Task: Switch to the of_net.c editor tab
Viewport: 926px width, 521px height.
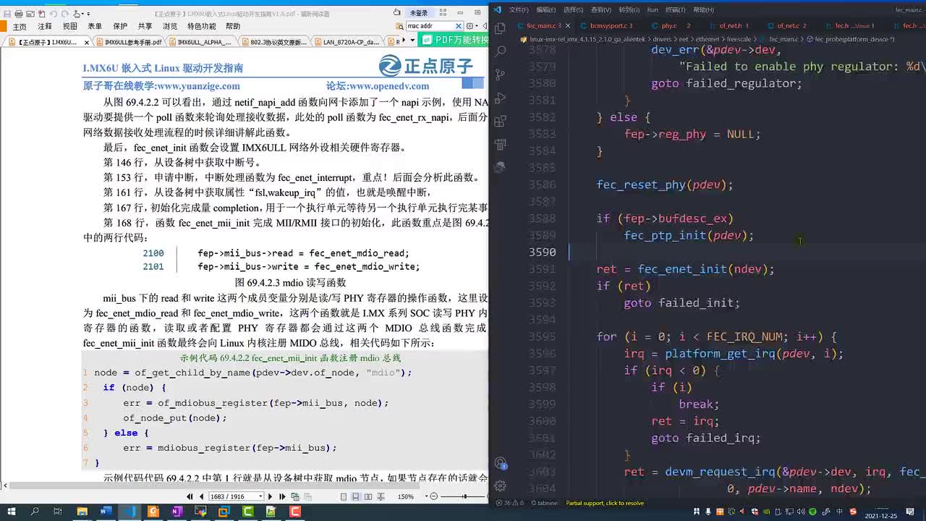Action: pos(788,25)
